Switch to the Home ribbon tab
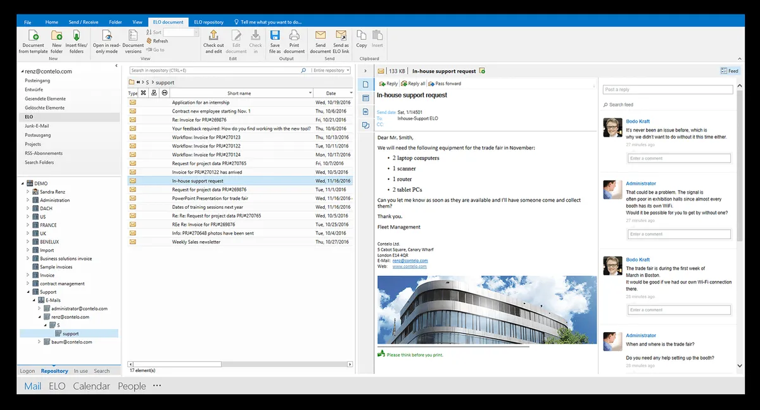The height and width of the screenshot is (410, 760). point(52,22)
